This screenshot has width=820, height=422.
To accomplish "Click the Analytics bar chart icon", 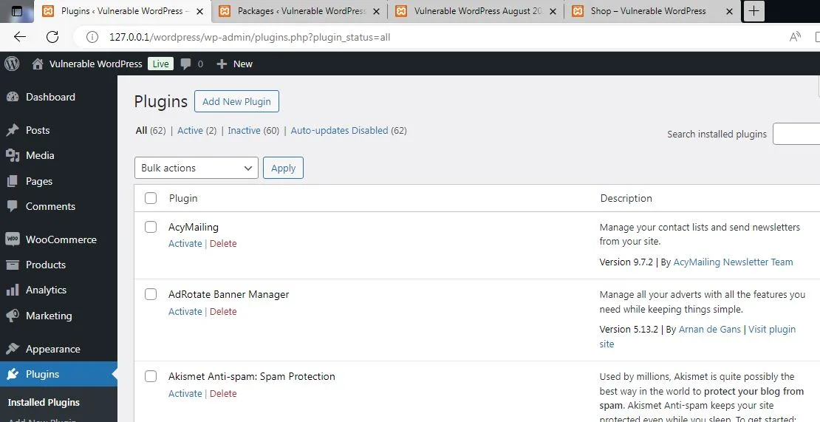I will pyautogui.click(x=13, y=290).
